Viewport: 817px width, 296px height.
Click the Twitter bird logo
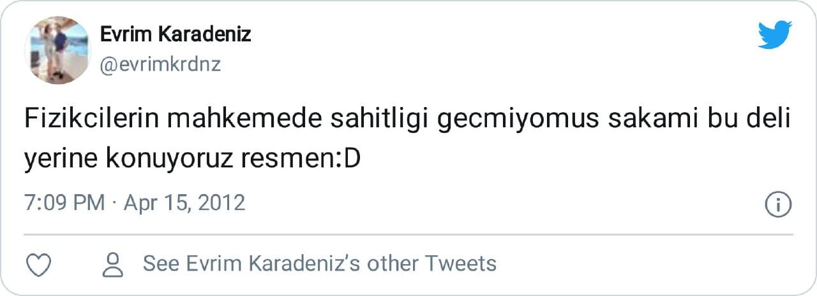[775, 34]
